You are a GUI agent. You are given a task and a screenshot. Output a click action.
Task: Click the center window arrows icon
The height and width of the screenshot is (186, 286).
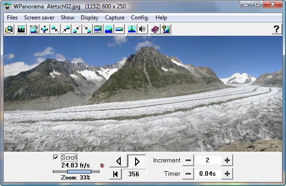pyautogui.click(x=45, y=29)
